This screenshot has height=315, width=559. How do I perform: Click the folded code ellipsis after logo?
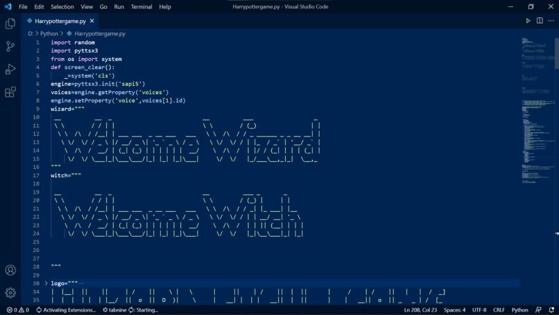82,283
